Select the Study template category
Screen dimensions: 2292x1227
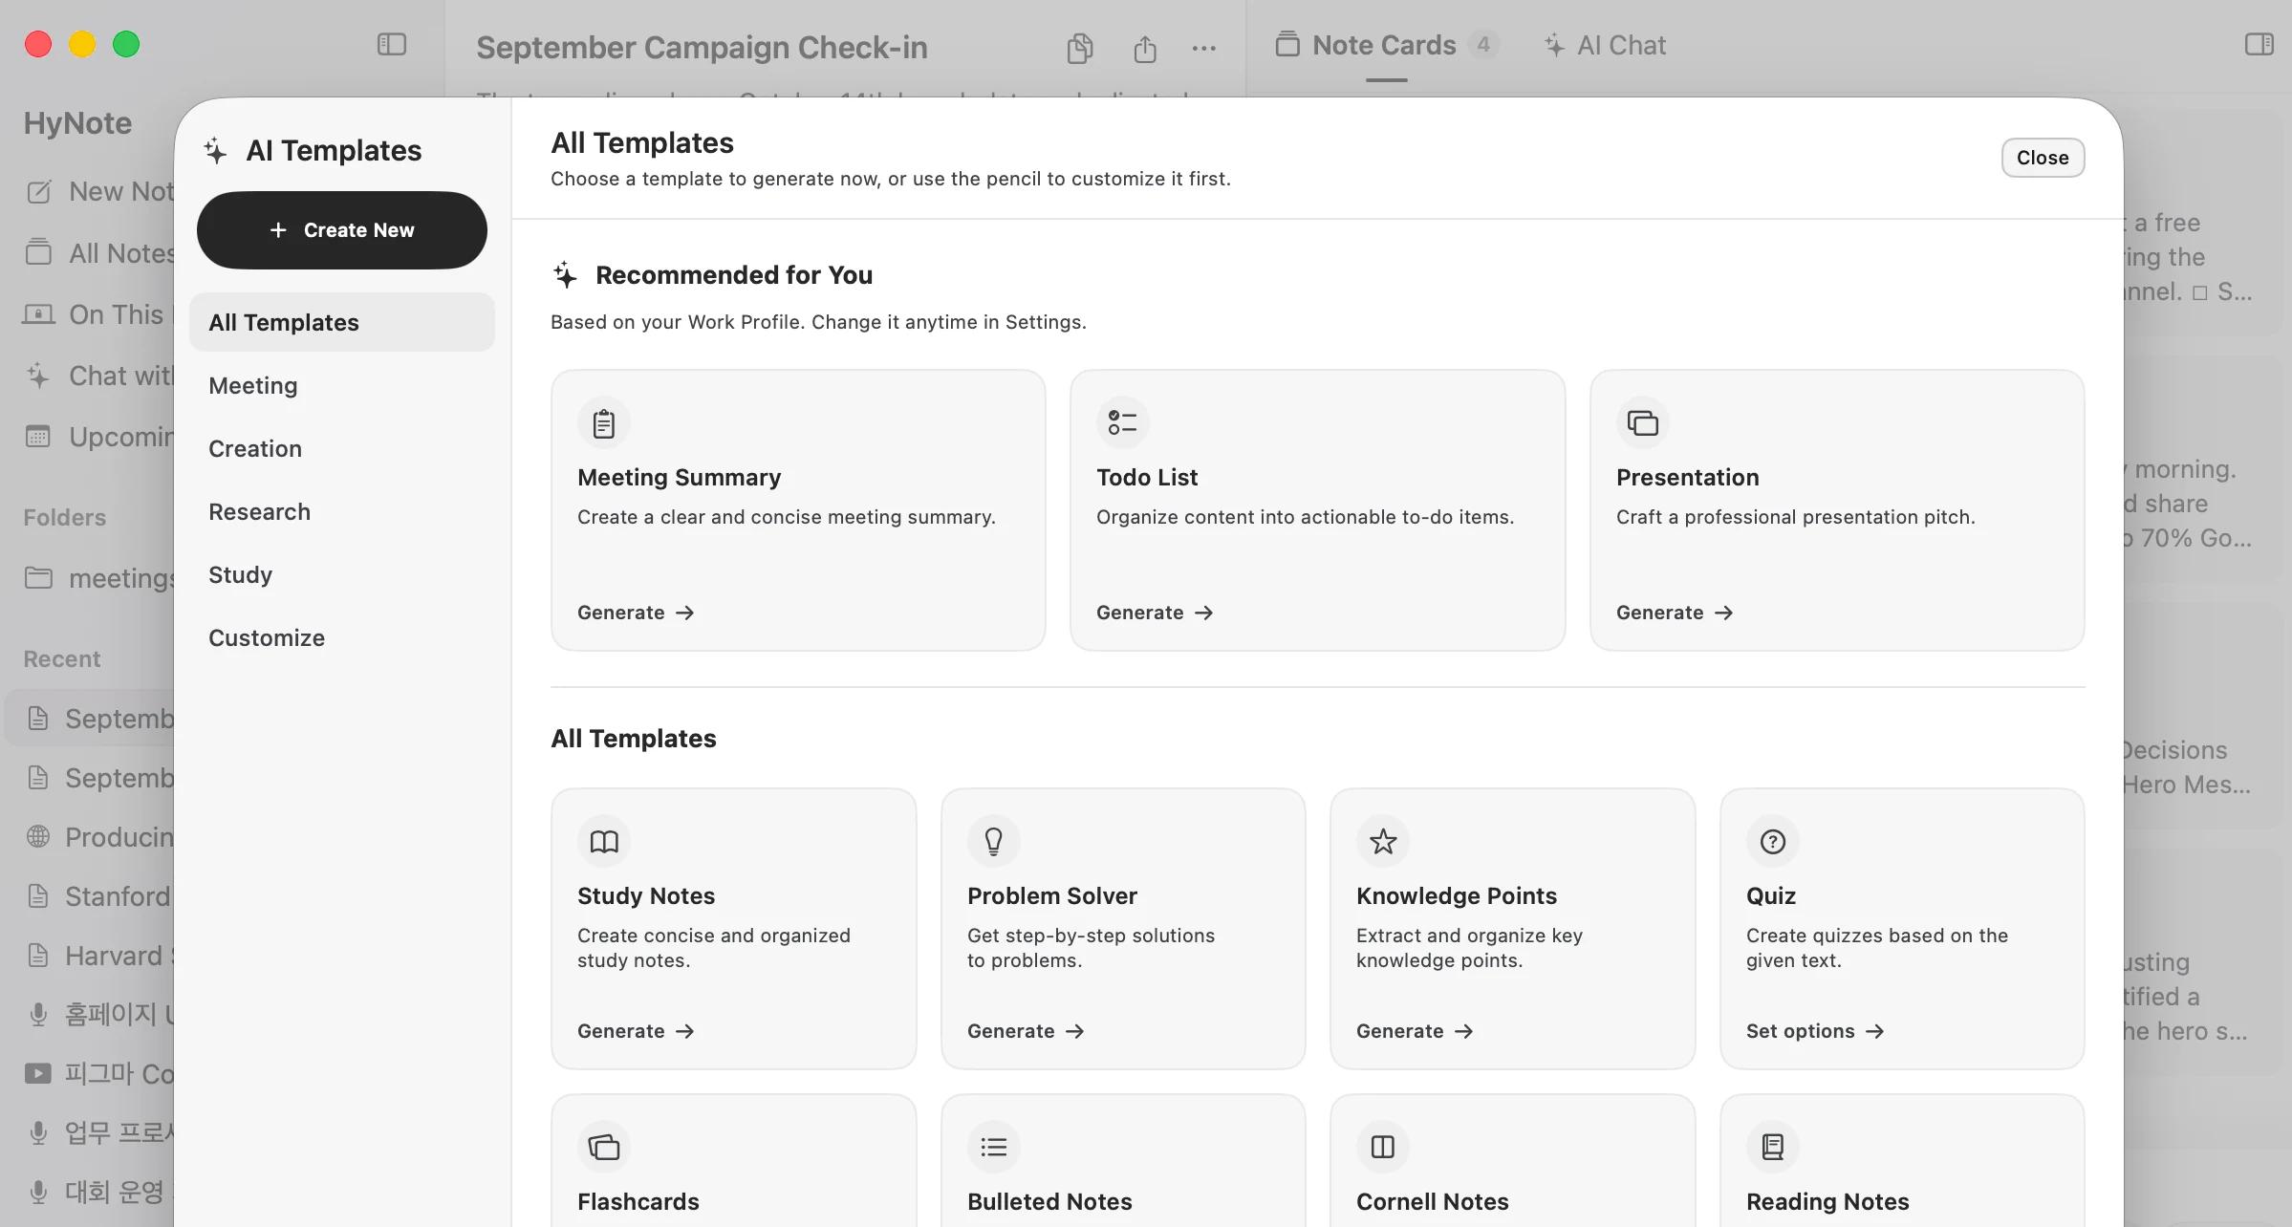tap(342, 575)
